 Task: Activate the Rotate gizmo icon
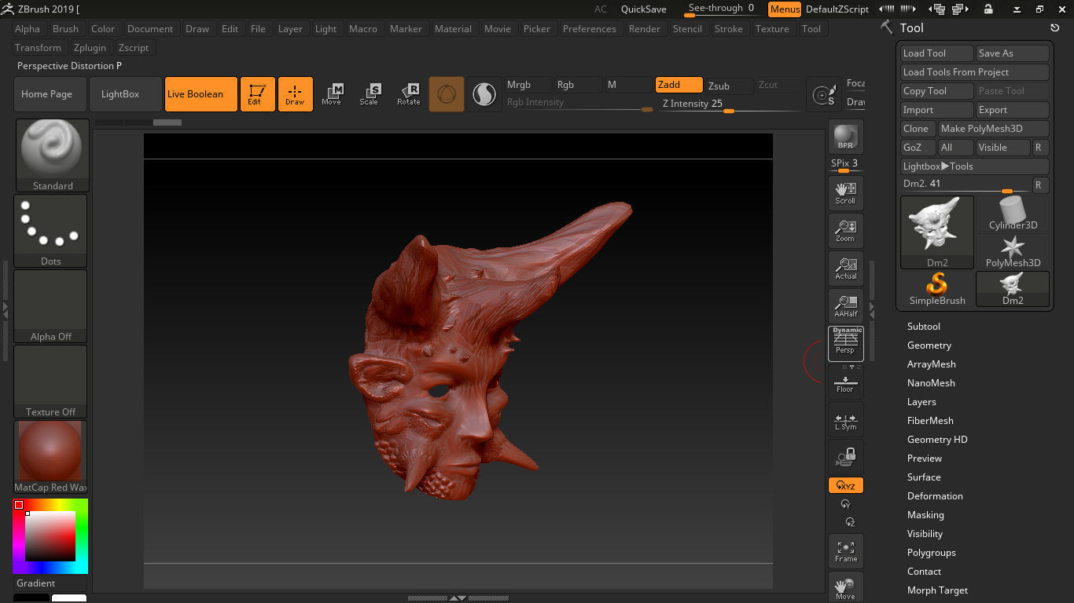pos(408,94)
